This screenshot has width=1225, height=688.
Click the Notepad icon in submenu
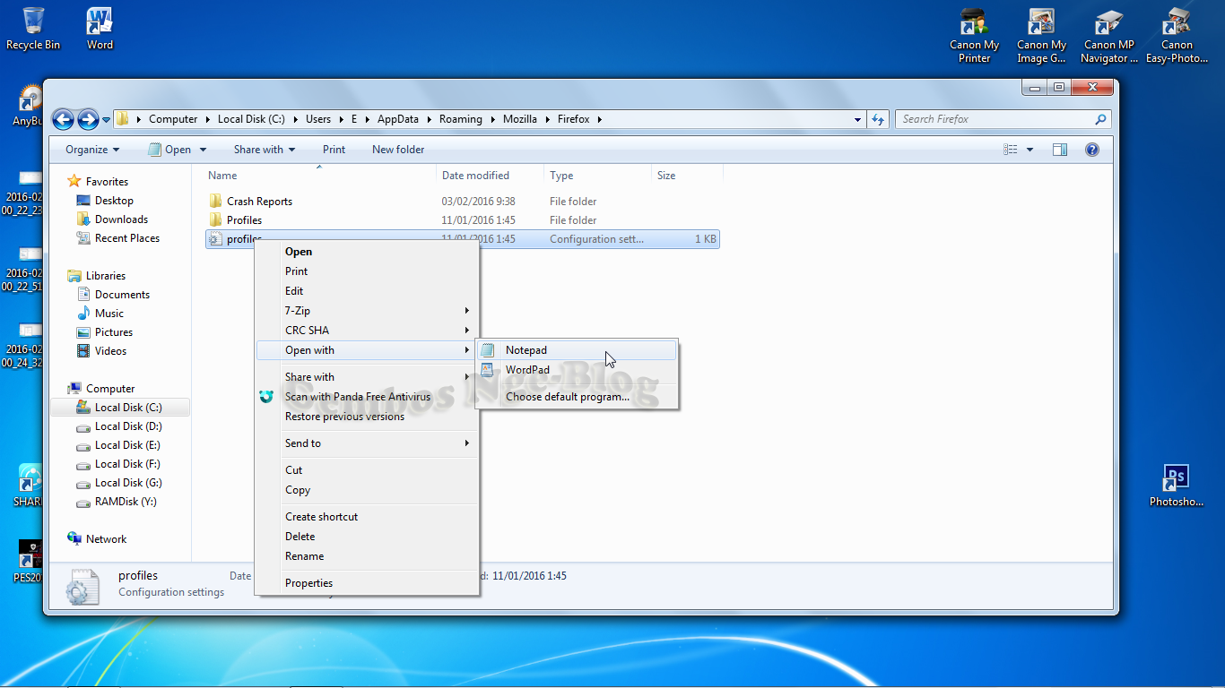tap(487, 350)
